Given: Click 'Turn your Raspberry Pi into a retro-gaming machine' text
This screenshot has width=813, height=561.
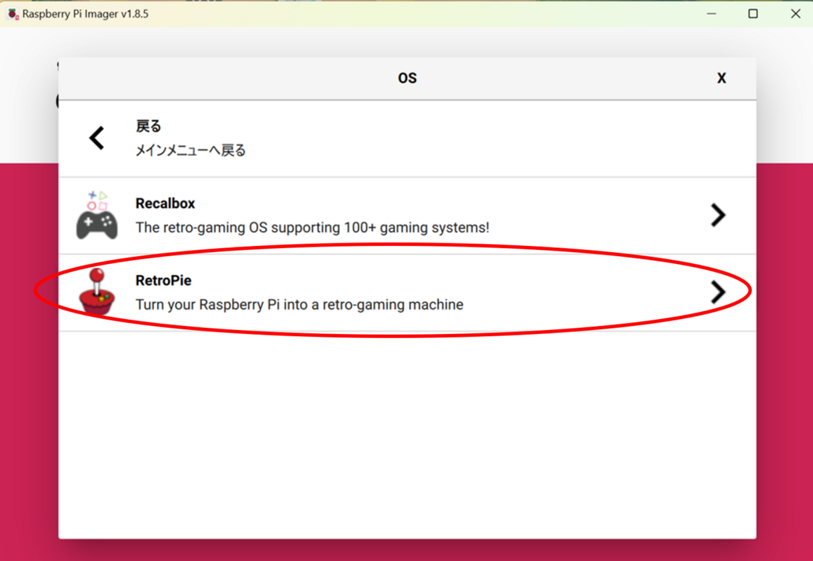Looking at the screenshot, I should pyautogui.click(x=299, y=305).
